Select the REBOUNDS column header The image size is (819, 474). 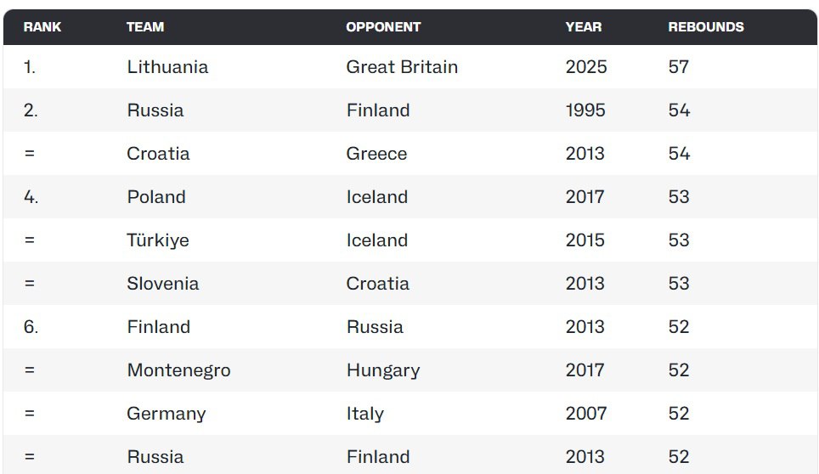point(706,27)
